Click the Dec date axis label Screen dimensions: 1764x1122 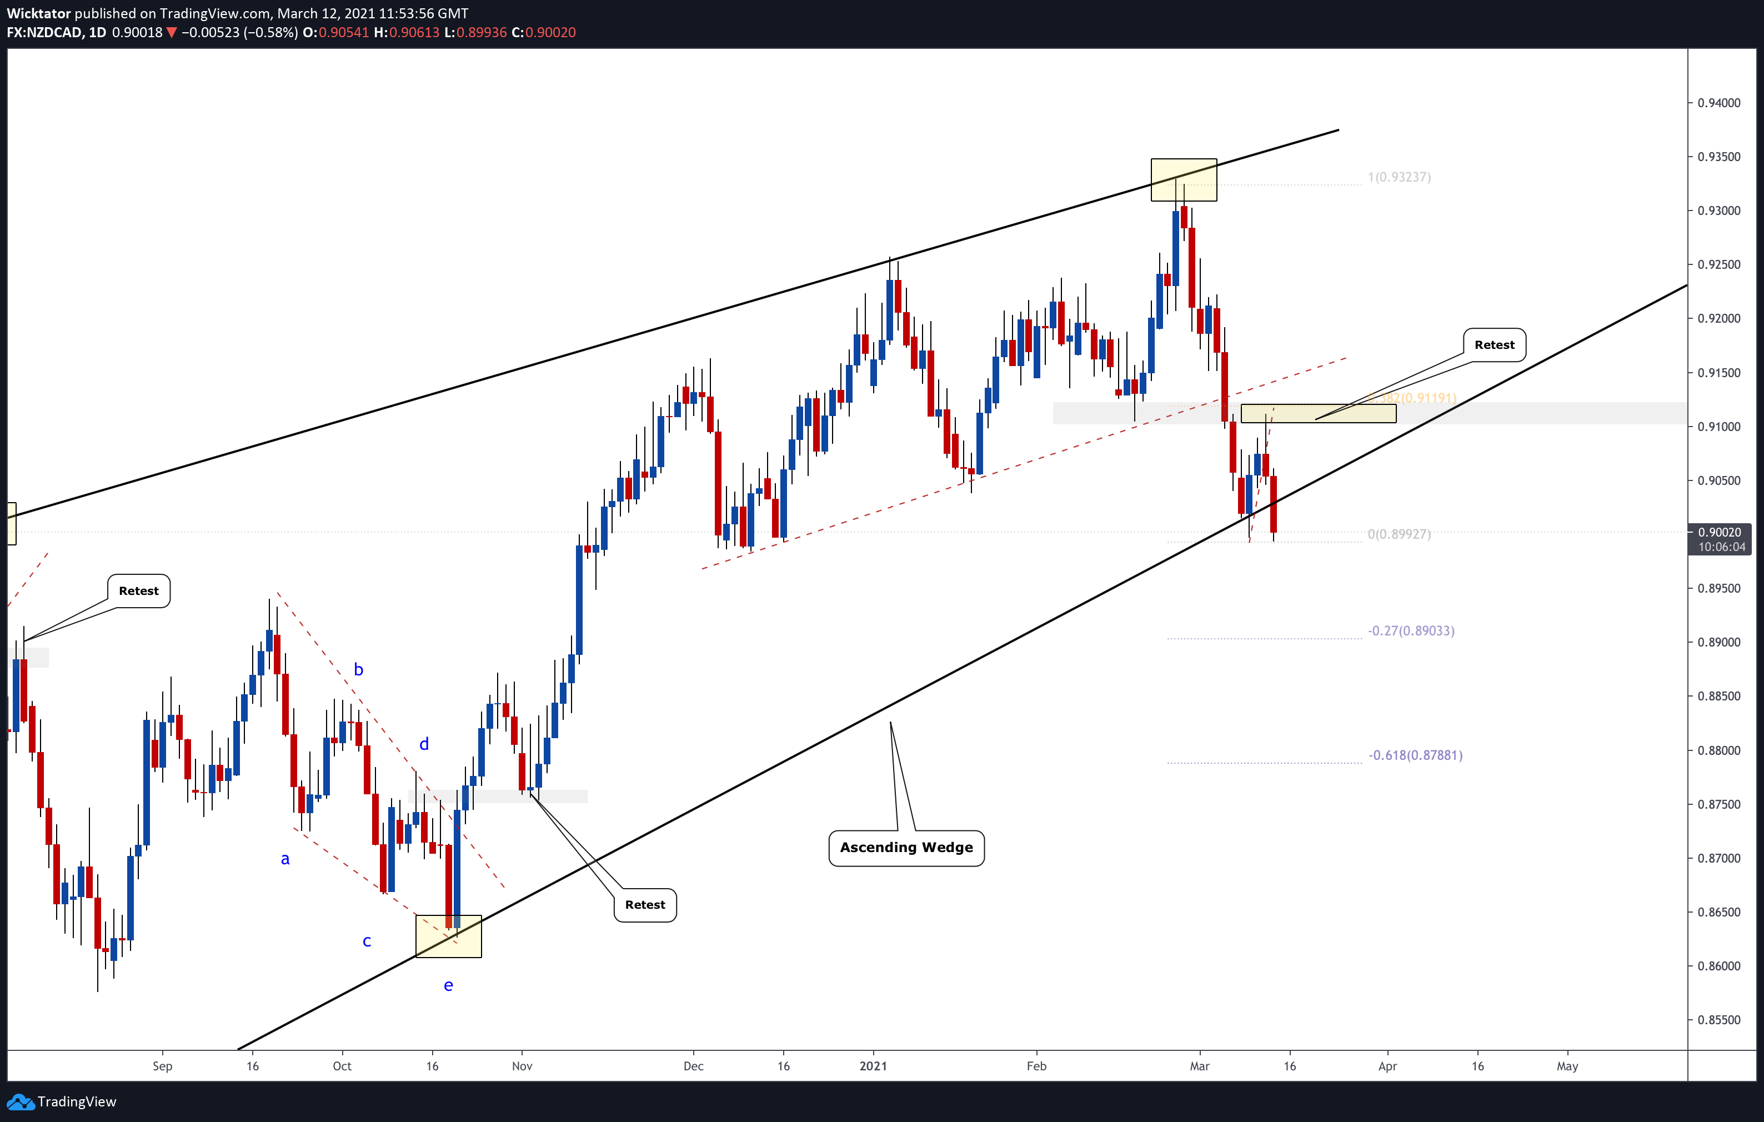click(693, 1065)
